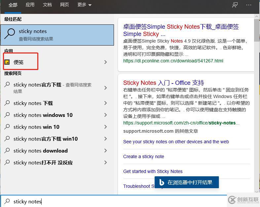Open the 便笺 sticky notes app icon

(7, 62)
